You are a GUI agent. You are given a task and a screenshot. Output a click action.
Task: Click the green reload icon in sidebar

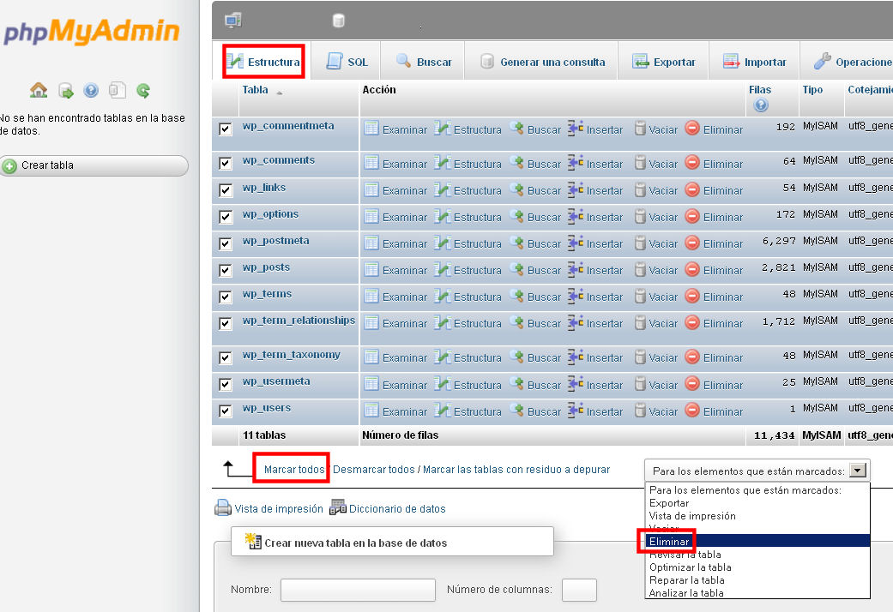(143, 90)
